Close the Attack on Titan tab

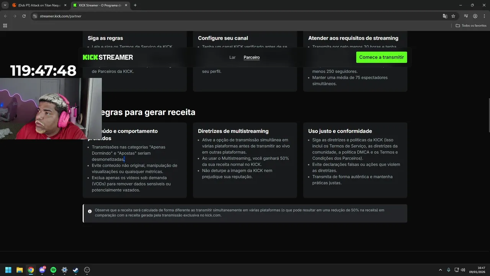(65, 5)
